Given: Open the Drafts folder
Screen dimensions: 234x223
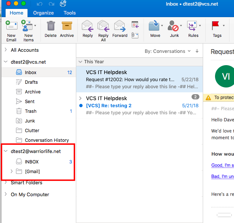Looking at the screenshot, I should (x=39, y=82).
